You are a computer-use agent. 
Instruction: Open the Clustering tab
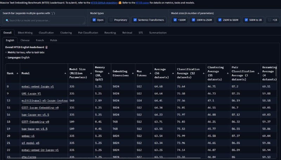[66, 33]
